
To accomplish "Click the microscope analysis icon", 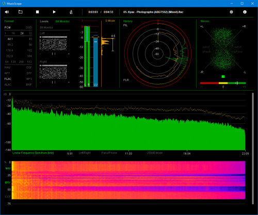I will pyautogui.click(x=71, y=12).
